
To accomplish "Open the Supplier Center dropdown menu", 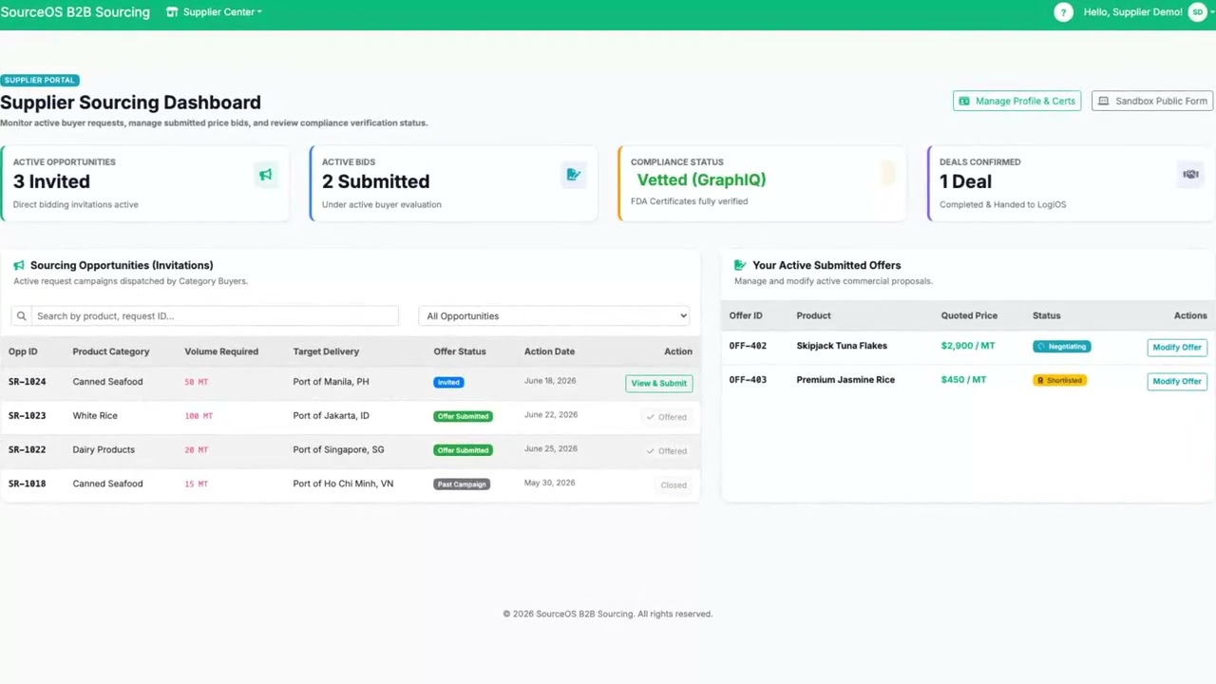I will coord(215,12).
